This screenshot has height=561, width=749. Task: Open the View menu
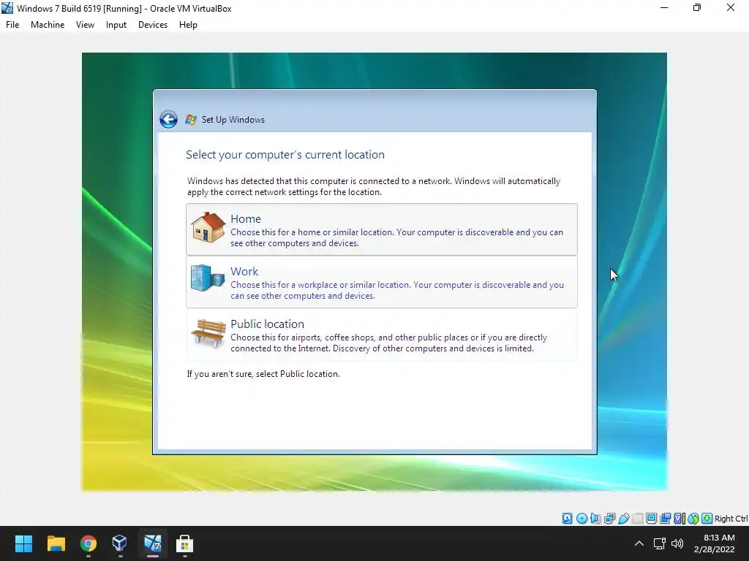click(x=85, y=25)
